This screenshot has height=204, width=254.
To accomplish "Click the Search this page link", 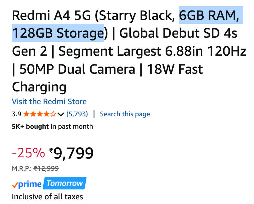I will coord(125,114).
